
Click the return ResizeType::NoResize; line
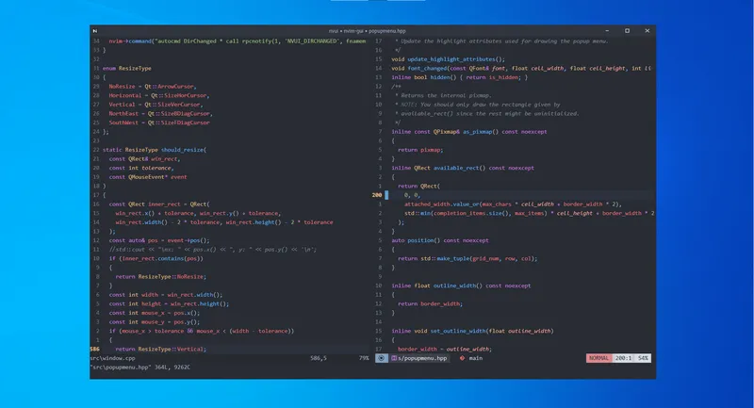[x=160, y=277]
